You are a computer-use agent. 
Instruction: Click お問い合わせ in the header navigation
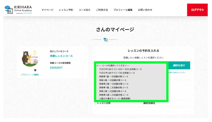[x=145, y=10]
